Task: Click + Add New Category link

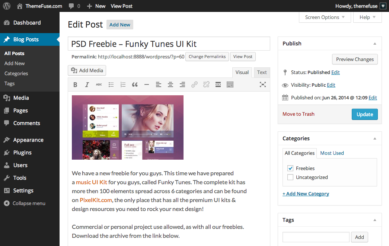Action: pos(306,194)
